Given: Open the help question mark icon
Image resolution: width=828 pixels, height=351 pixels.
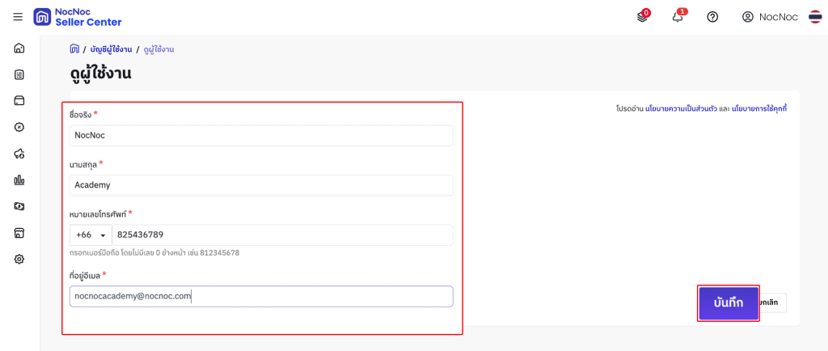Looking at the screenshot, I should click(x=712, y=17).
